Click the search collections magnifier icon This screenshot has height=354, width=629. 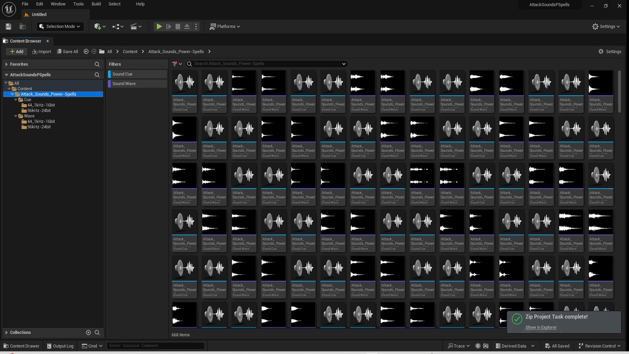click(97, 332)
